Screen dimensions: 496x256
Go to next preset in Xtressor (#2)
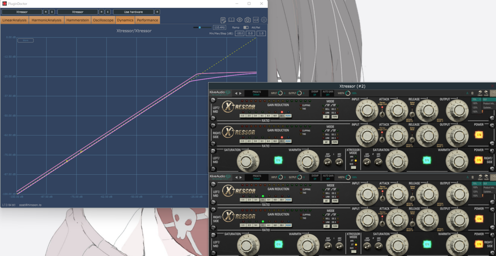240,93
